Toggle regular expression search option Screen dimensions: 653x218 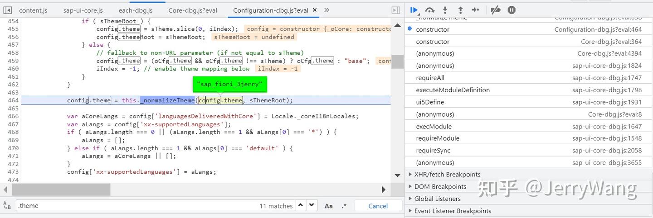(x=344, y=206)
